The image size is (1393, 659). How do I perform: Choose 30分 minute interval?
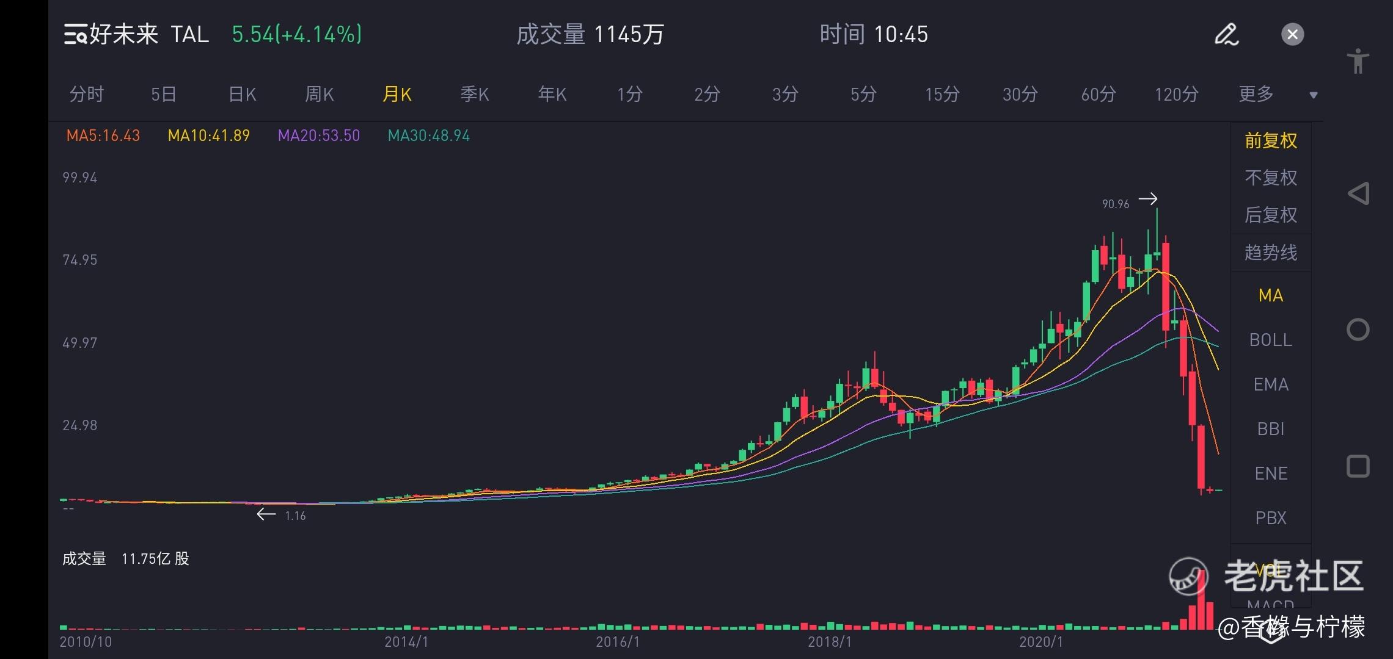pos(1020,94)
